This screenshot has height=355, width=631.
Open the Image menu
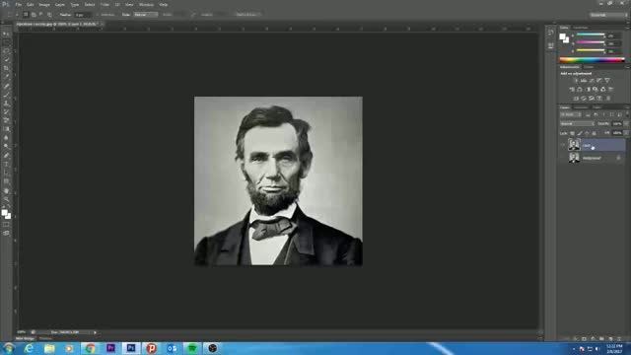tap(44, 4)
